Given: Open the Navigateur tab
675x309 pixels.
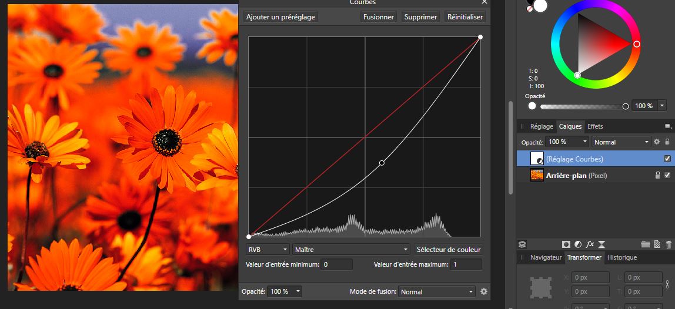Looking at the screenshot, I should 546,257.
